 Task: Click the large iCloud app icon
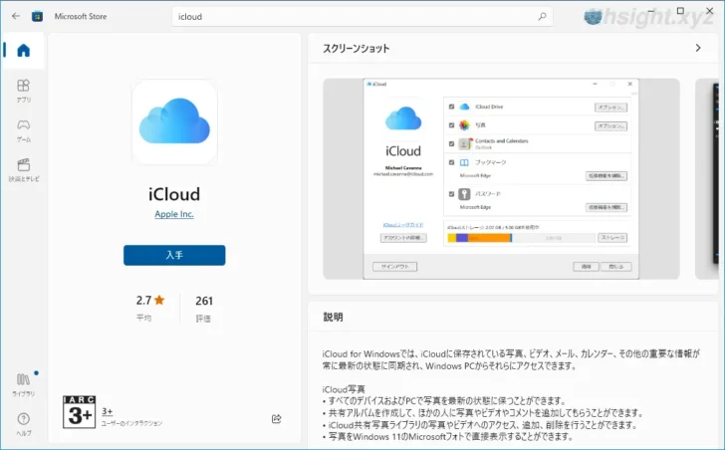pos(174,122)
